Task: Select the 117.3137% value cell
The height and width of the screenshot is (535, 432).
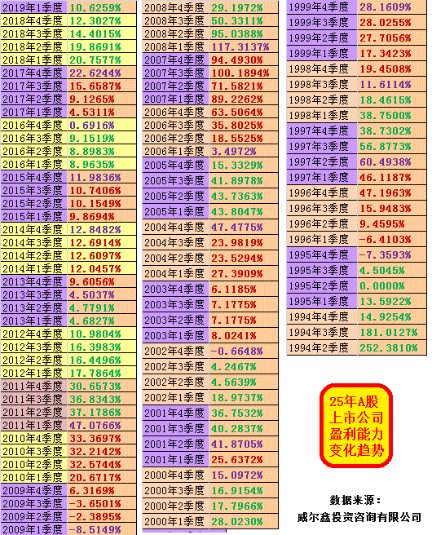Action: [244, 46]
